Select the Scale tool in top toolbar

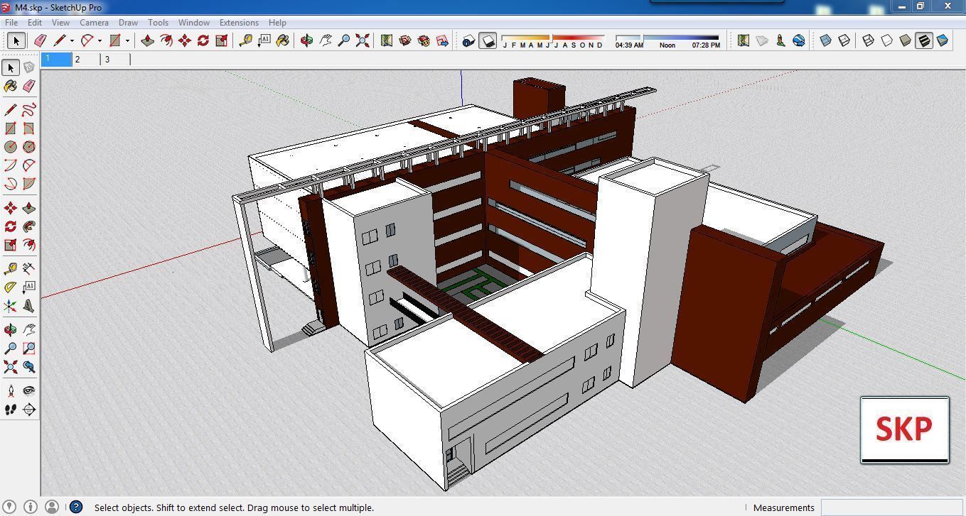[222, 40]
